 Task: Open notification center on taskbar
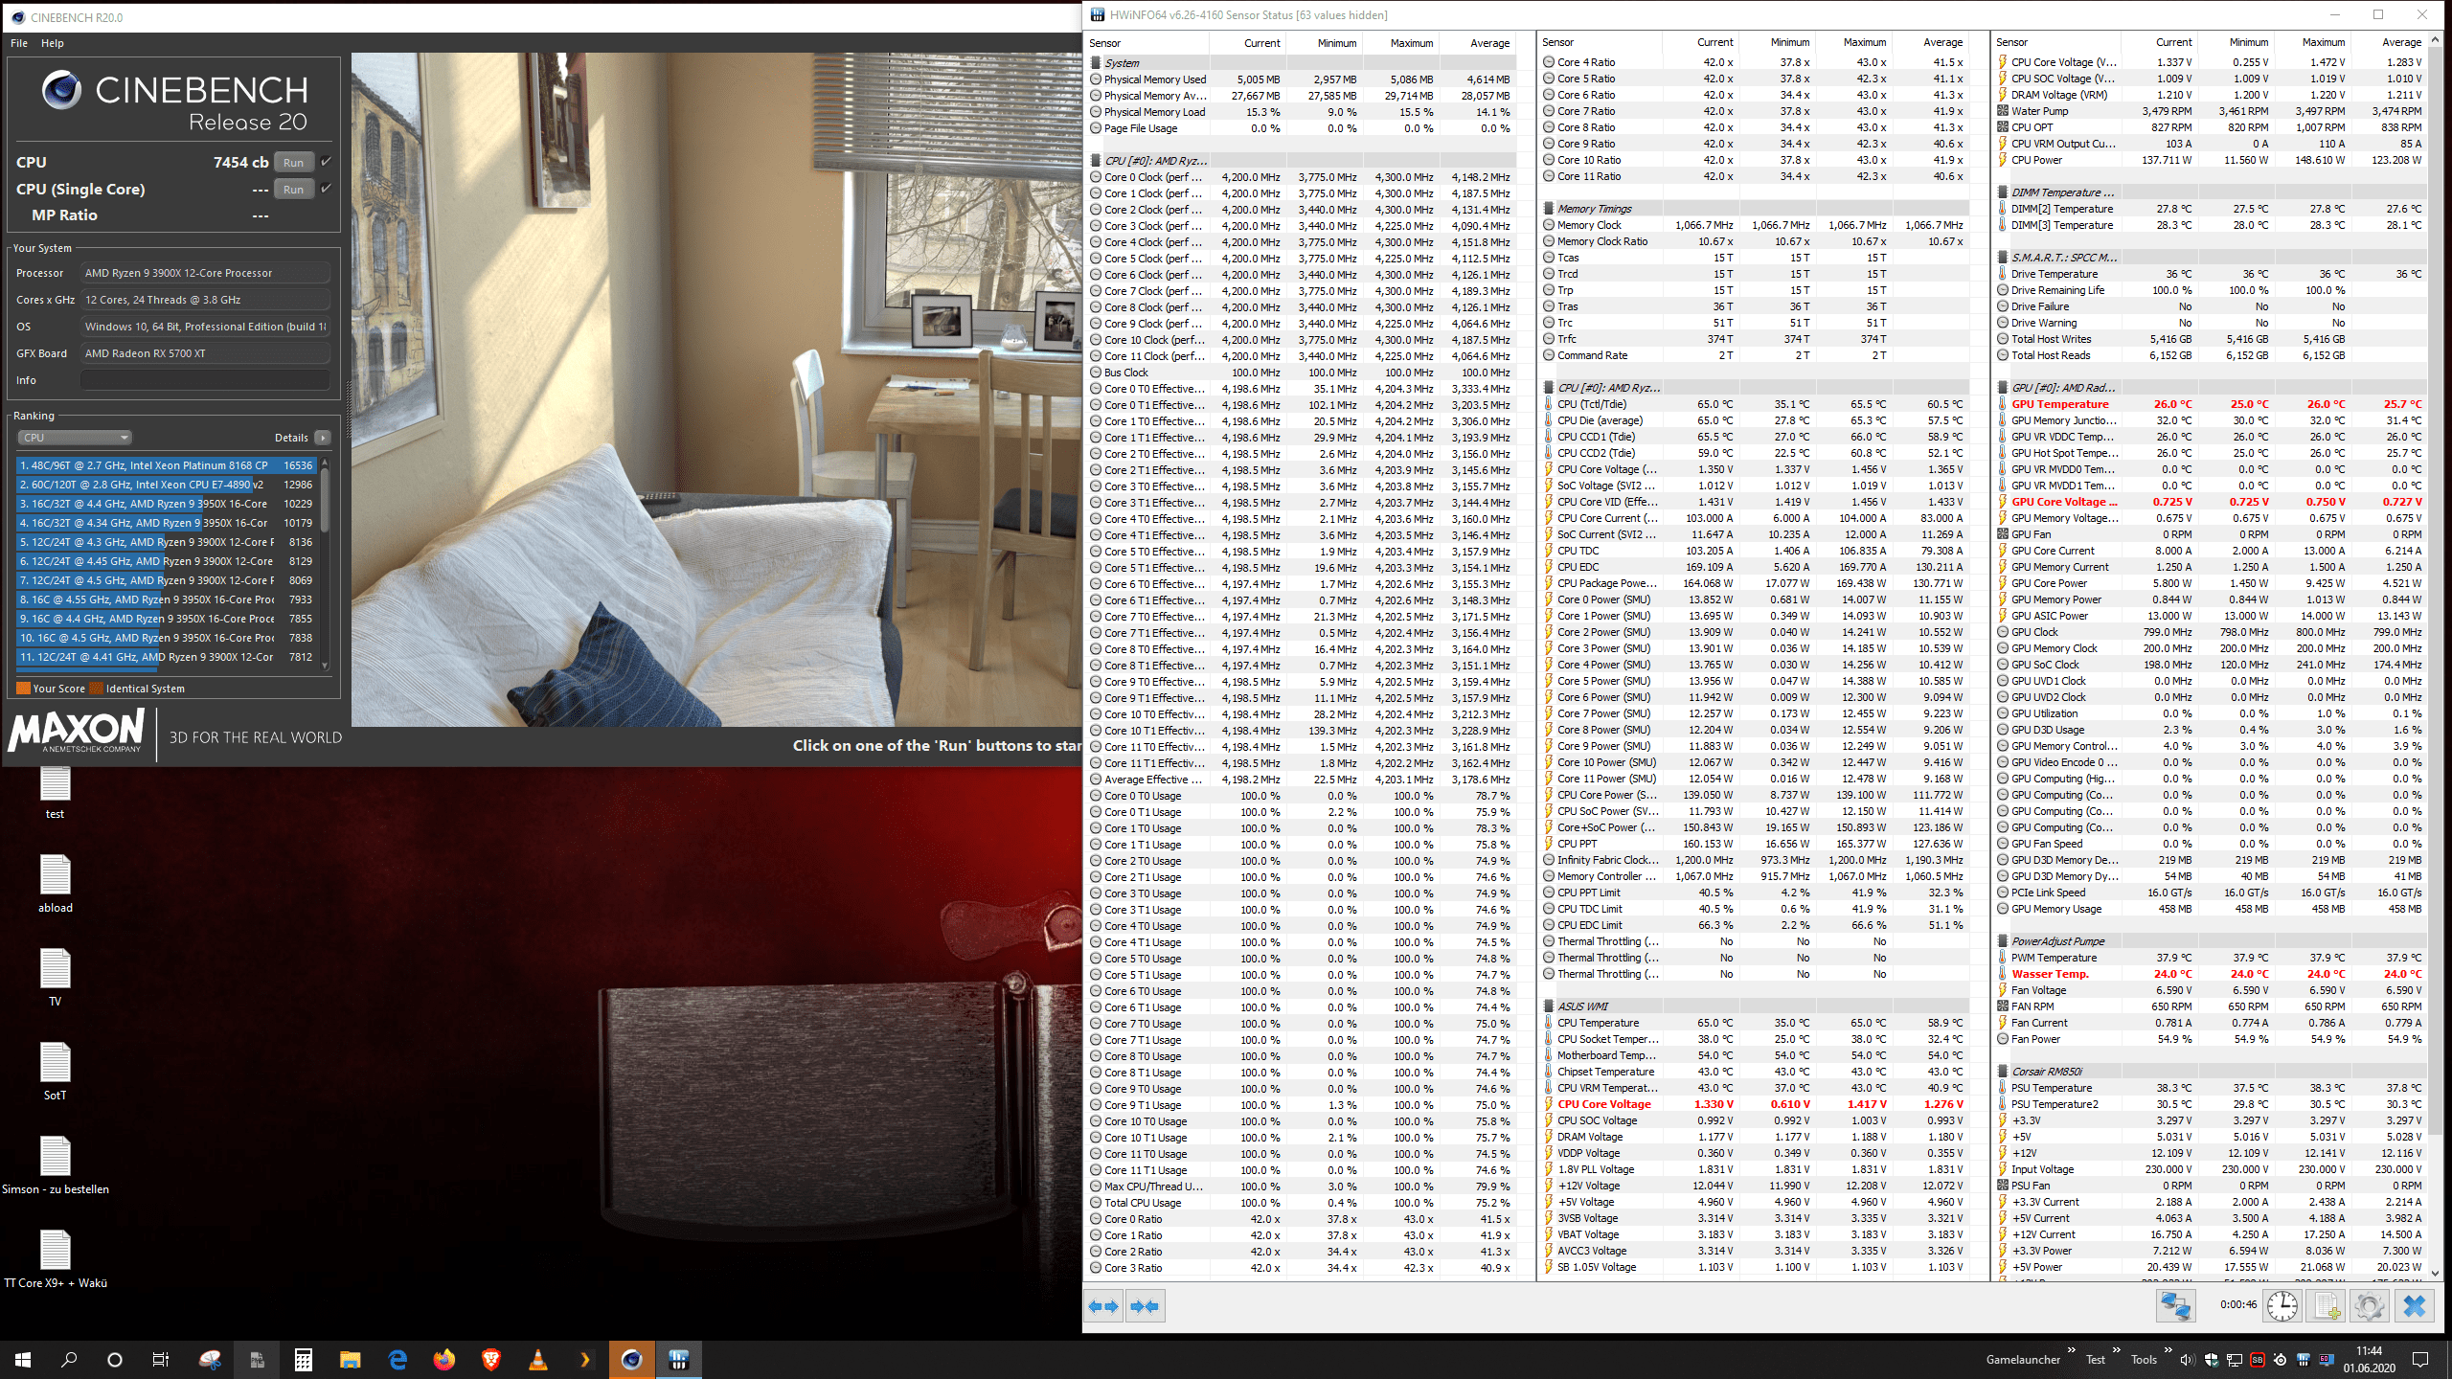[2420, 1360]
